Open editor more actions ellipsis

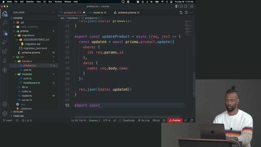coord(191,13)
